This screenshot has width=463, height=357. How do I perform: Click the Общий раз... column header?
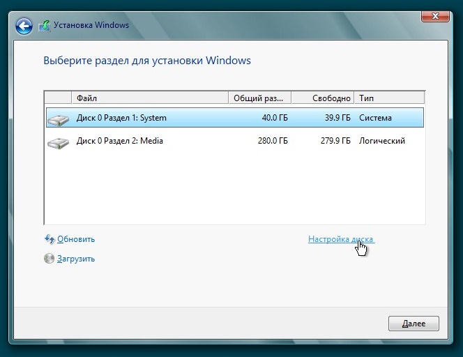click(x=259, y=98)
